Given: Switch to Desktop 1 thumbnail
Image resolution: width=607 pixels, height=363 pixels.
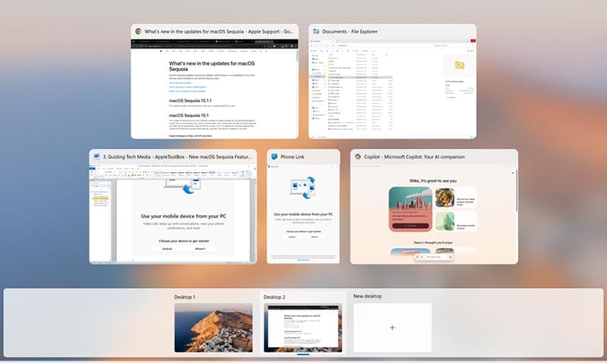Looking at the screenshot, I should click(x=213, y=328).
